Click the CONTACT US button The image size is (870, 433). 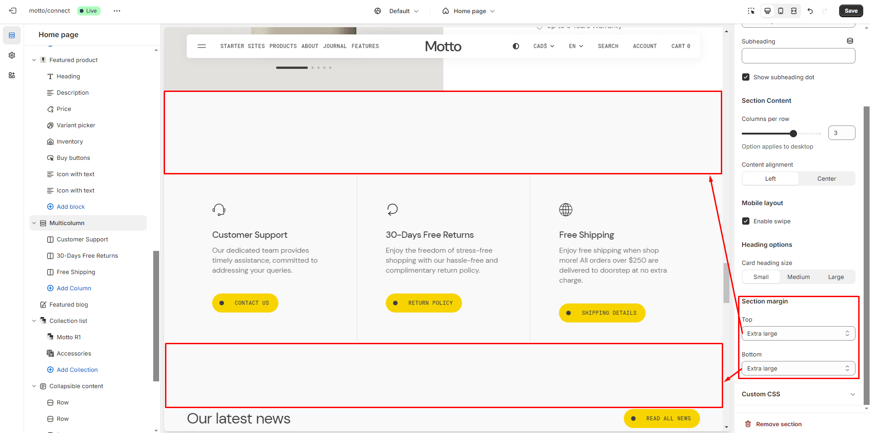point(245,303)
